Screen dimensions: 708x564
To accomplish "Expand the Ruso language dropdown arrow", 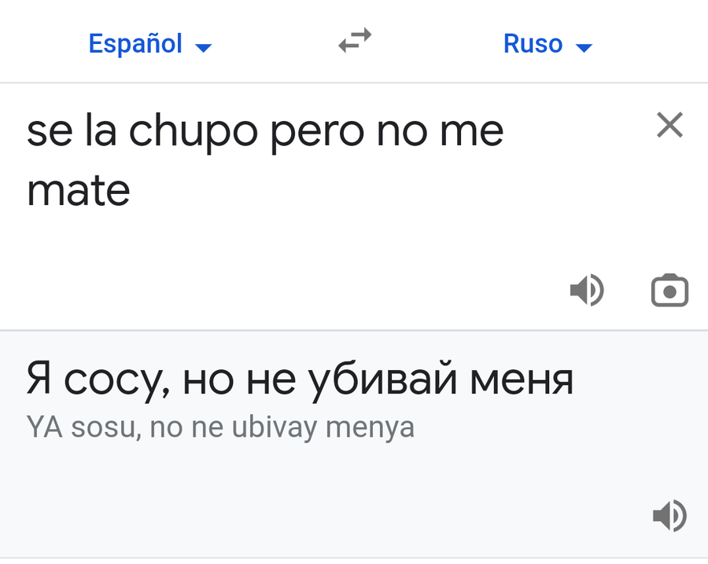I will [583, 47].
